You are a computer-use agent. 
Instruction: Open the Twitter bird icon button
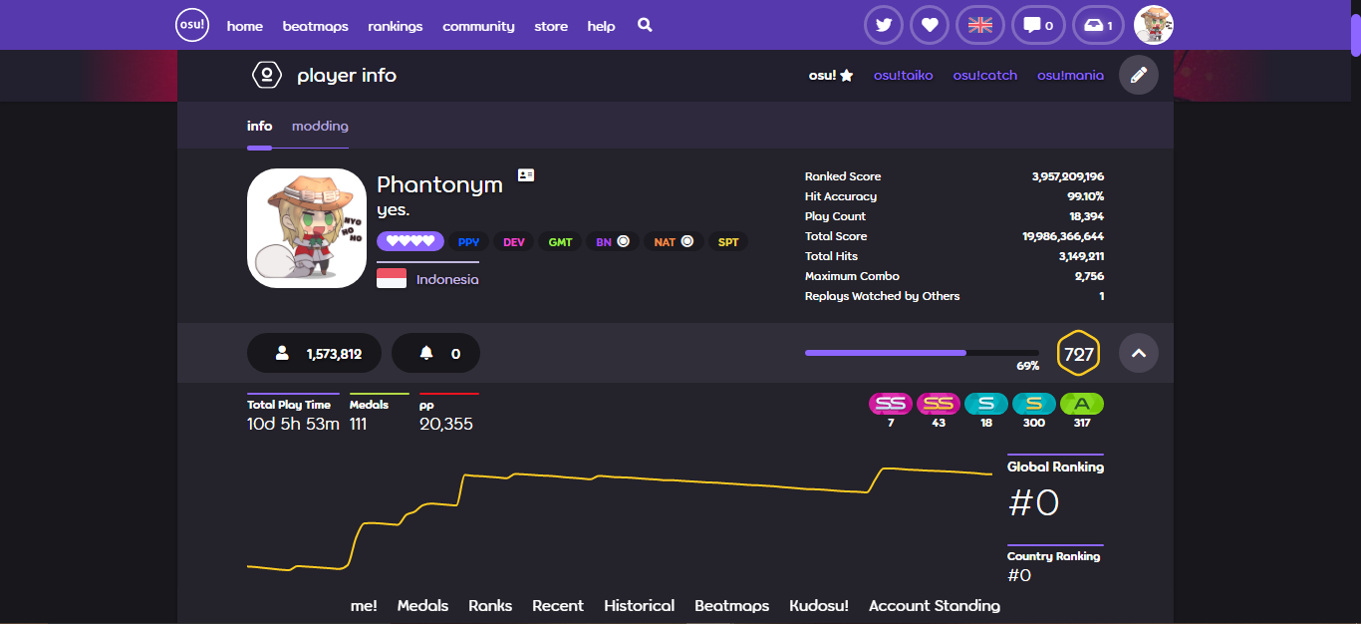pos(883,25)
